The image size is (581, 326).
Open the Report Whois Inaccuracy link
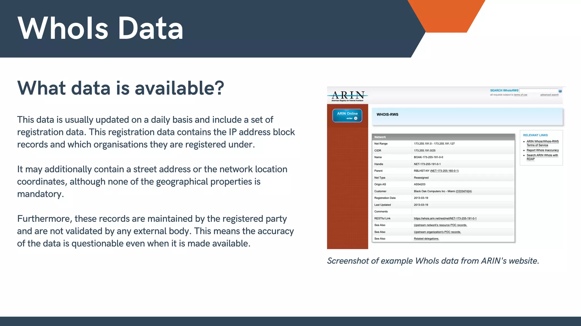(543, 150)
